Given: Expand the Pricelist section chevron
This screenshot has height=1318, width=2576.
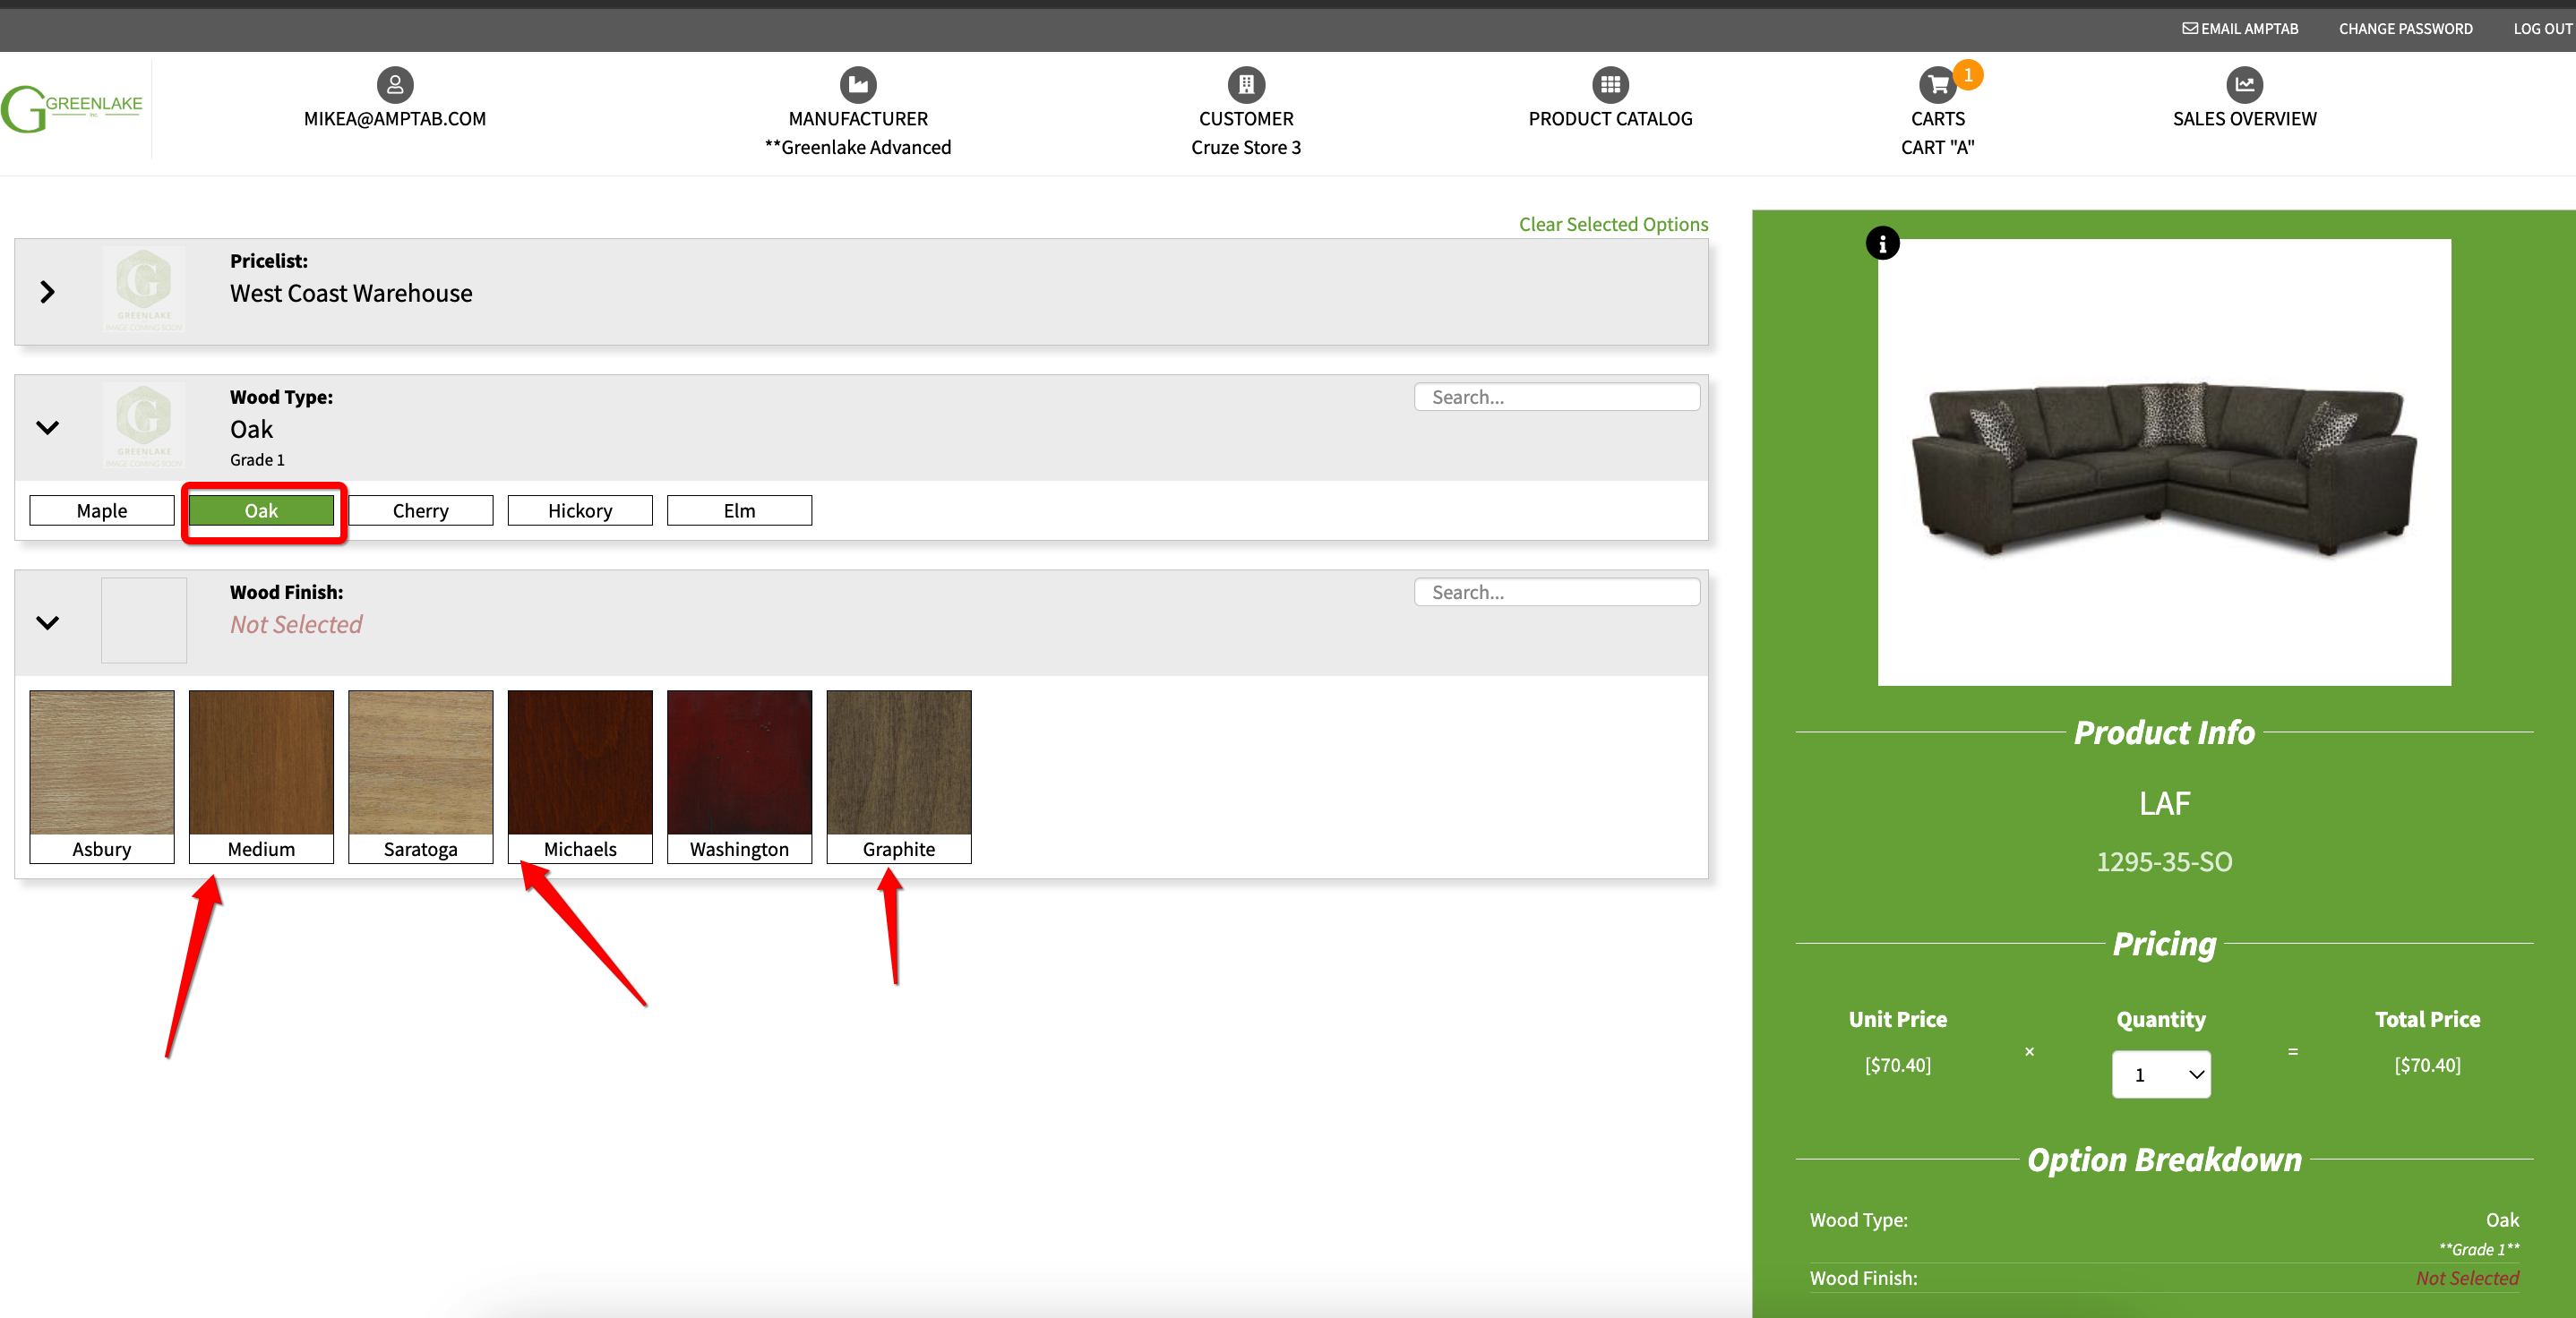Looking at the screenshot, I should [47, 292].
